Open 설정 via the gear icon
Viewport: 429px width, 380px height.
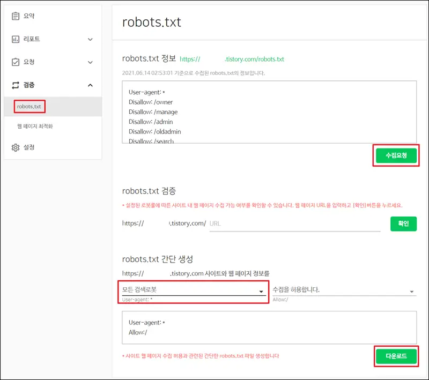point(16,147)
